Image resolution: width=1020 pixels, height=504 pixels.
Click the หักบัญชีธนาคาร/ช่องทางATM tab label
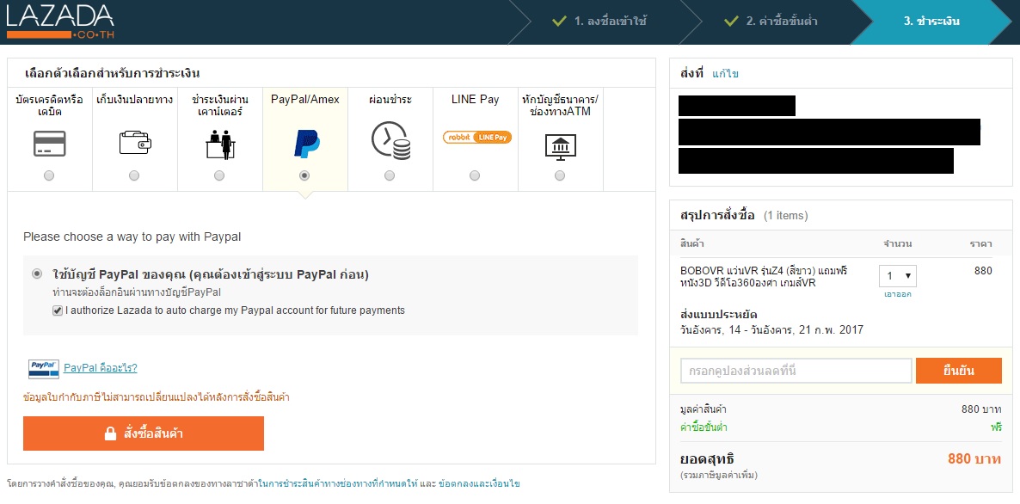pyautogui.click(x=560, y=105)
